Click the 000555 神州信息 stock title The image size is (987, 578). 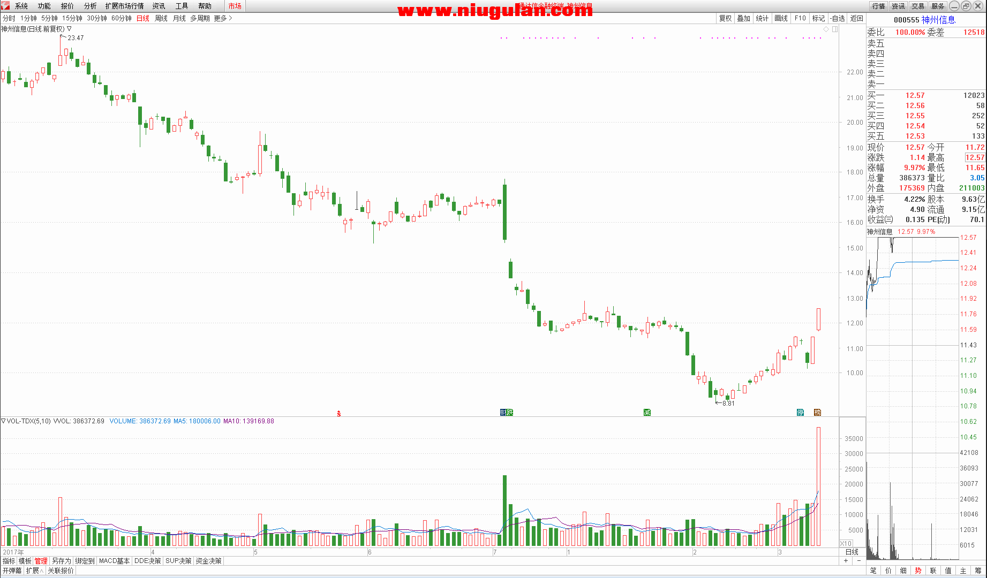pos(924,20)
